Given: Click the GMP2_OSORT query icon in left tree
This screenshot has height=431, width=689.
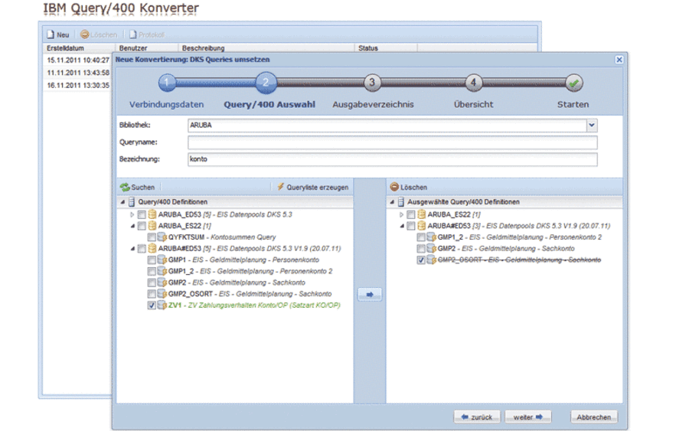Looking at the screenshot, I should [162, 293].
